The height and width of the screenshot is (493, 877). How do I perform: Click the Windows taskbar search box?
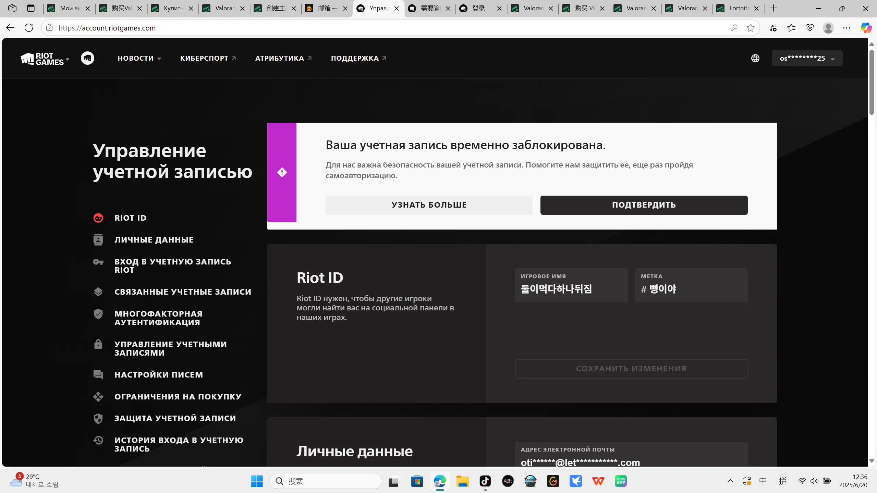point(326,481)
